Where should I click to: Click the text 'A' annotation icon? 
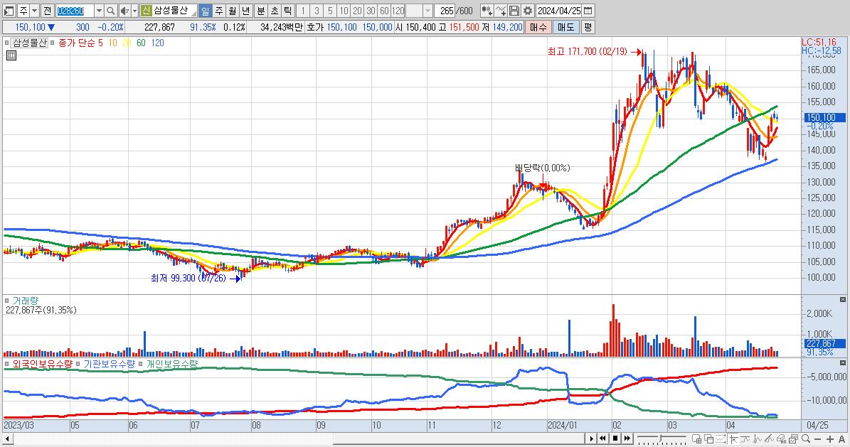pos(842,439)
